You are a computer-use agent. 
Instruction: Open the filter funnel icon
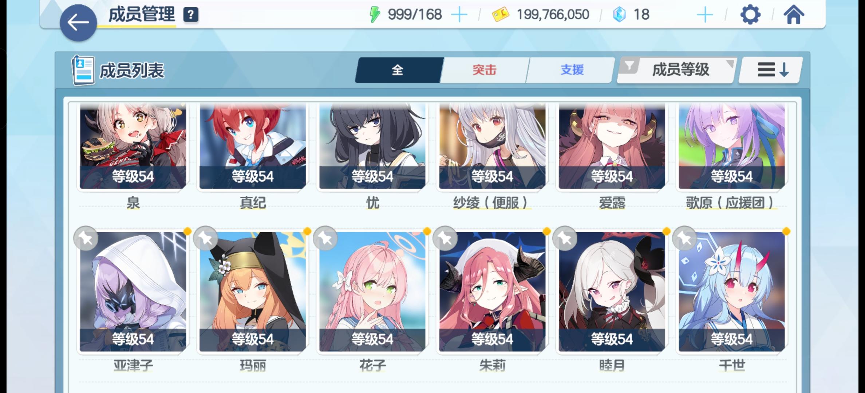click(629, 67)
